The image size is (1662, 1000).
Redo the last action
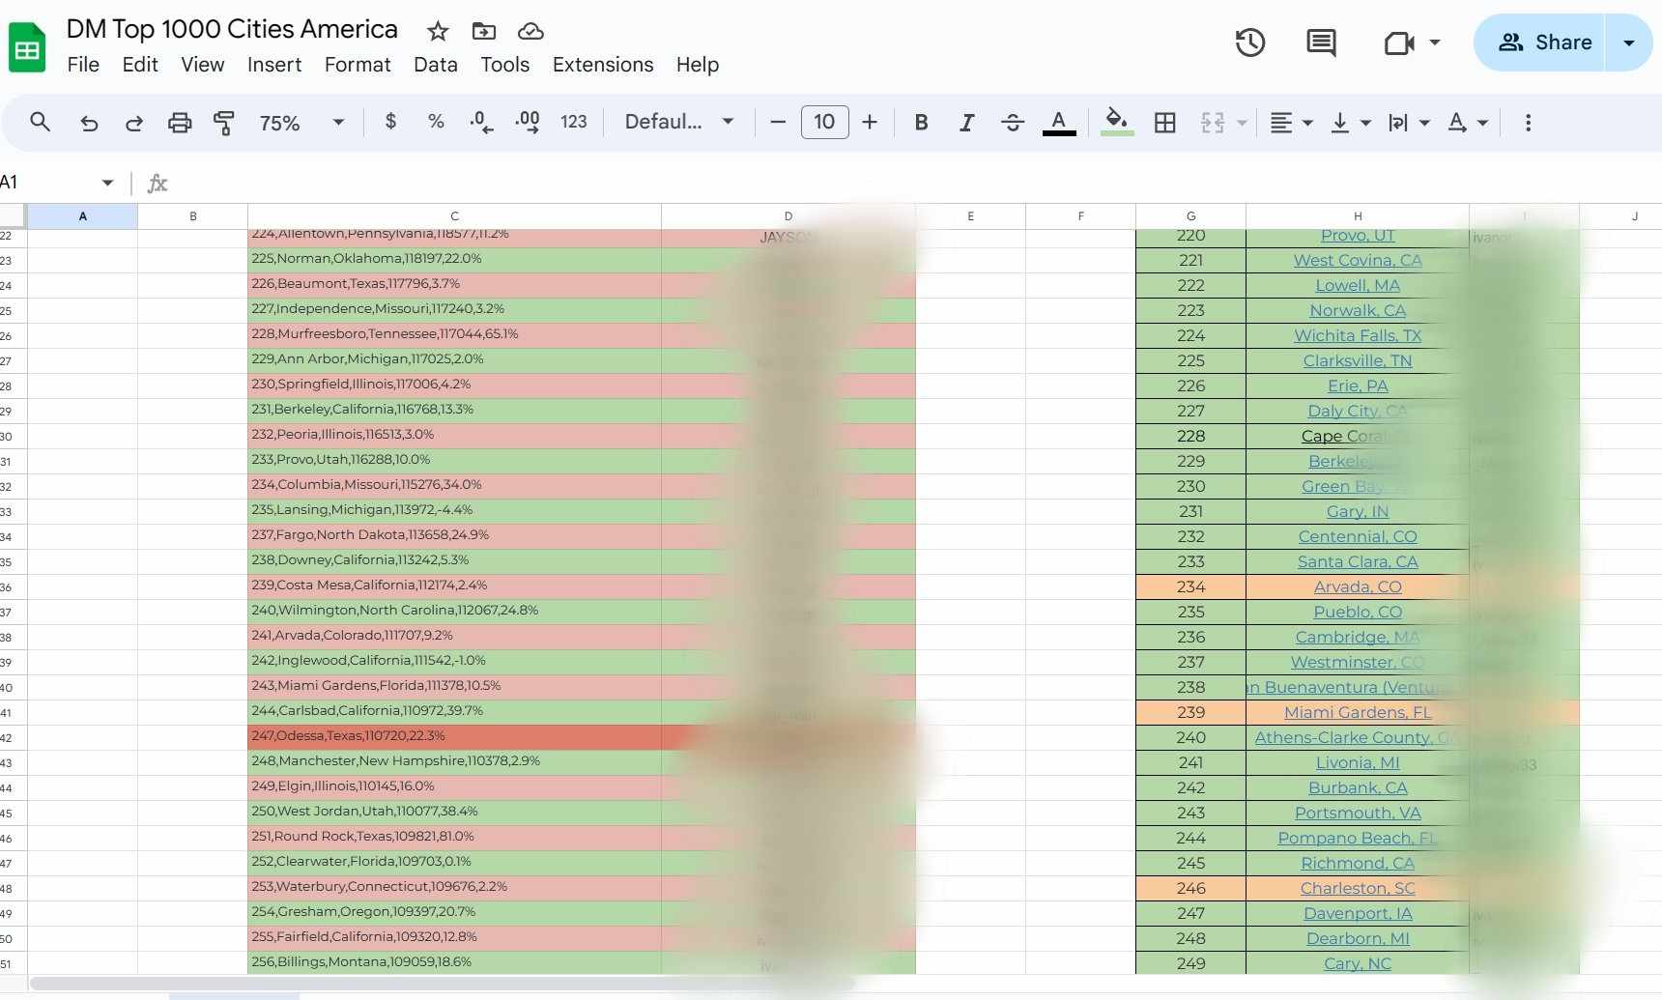click(134, 122)
